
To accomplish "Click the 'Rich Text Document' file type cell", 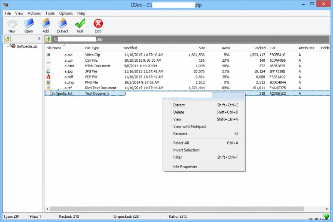I will click(101, 88).
